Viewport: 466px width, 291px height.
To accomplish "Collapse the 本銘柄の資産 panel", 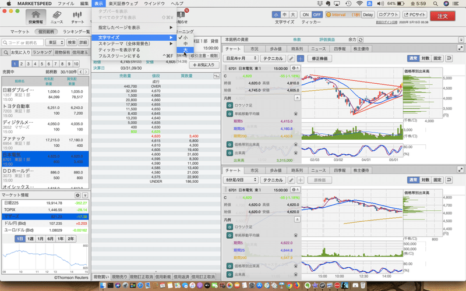I will (461, 40).
